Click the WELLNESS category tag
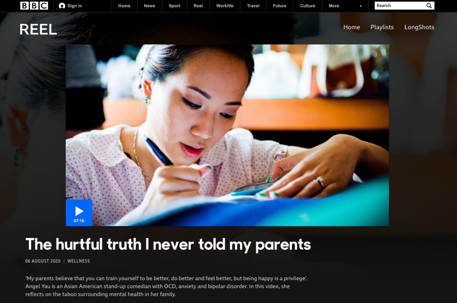Viewport: 457px width, 303px height. tap(79, 261)
